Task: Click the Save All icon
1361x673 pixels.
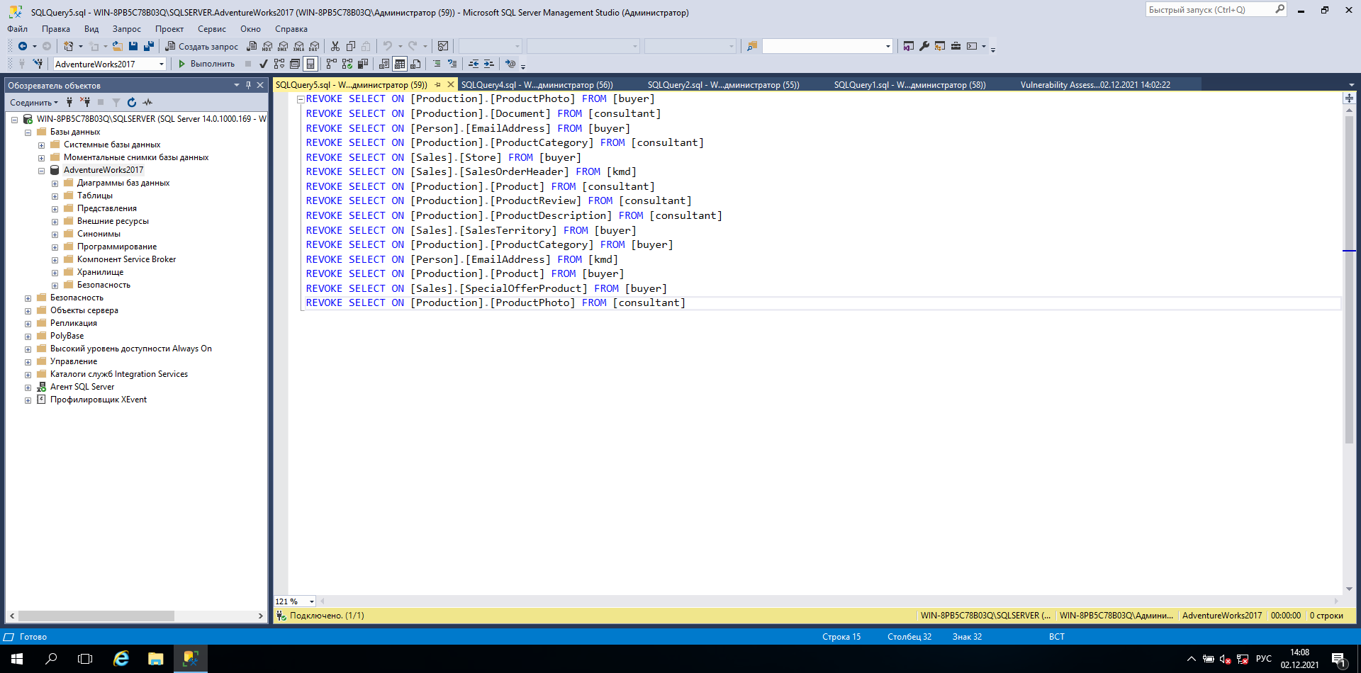Action: 149,46
